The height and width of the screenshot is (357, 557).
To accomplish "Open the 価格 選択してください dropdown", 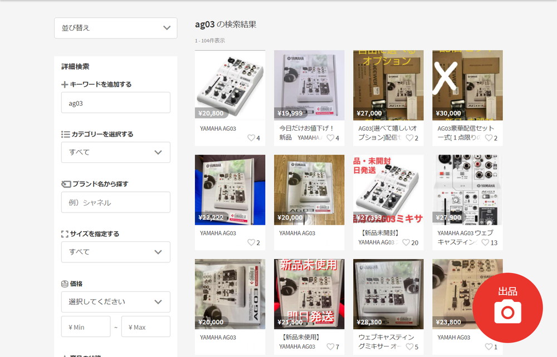I will 115,302.
